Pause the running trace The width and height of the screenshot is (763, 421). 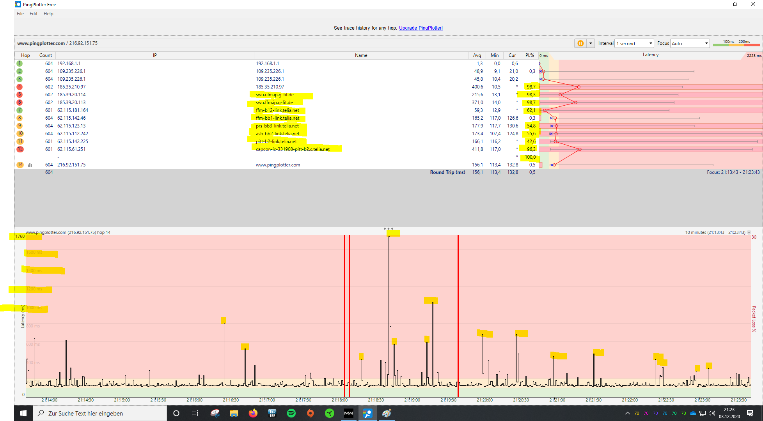[x=580, y=43]
